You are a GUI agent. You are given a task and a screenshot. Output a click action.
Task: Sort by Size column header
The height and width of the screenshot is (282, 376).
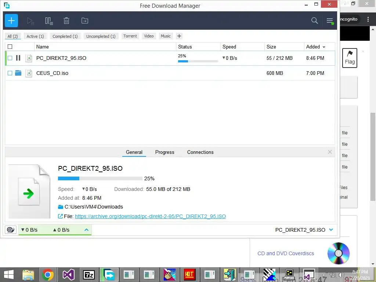pyautogui.click(x=284, y=47)
